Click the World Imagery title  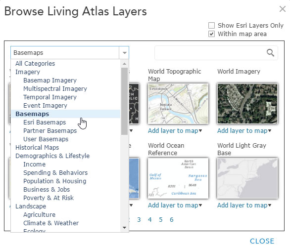click(x=239, y=72)
